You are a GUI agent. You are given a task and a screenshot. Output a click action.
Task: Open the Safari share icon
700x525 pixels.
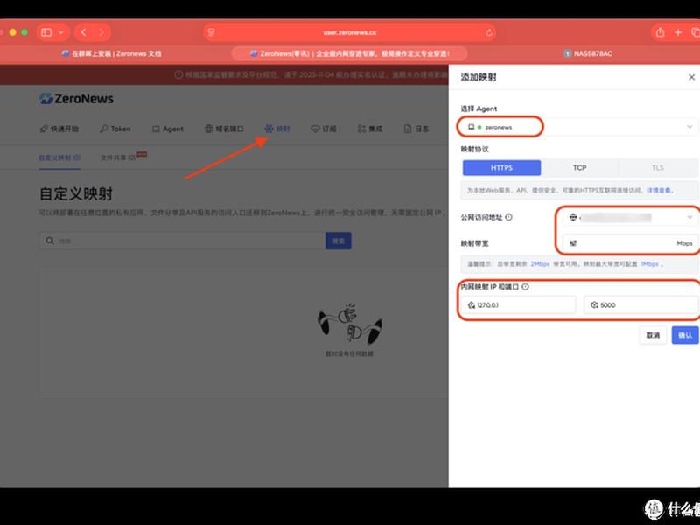click(x=661, y=32)
